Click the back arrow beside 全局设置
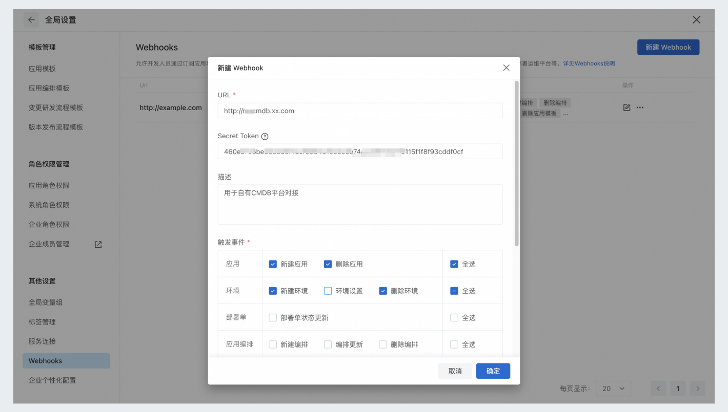Image resolution: width=728 pixels, height=412 pixels. click(32, 20)
